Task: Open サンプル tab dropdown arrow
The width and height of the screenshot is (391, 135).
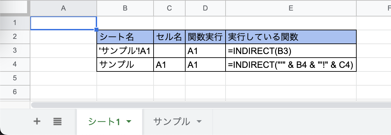Action: pyautogui.click(x=199, y=122)
